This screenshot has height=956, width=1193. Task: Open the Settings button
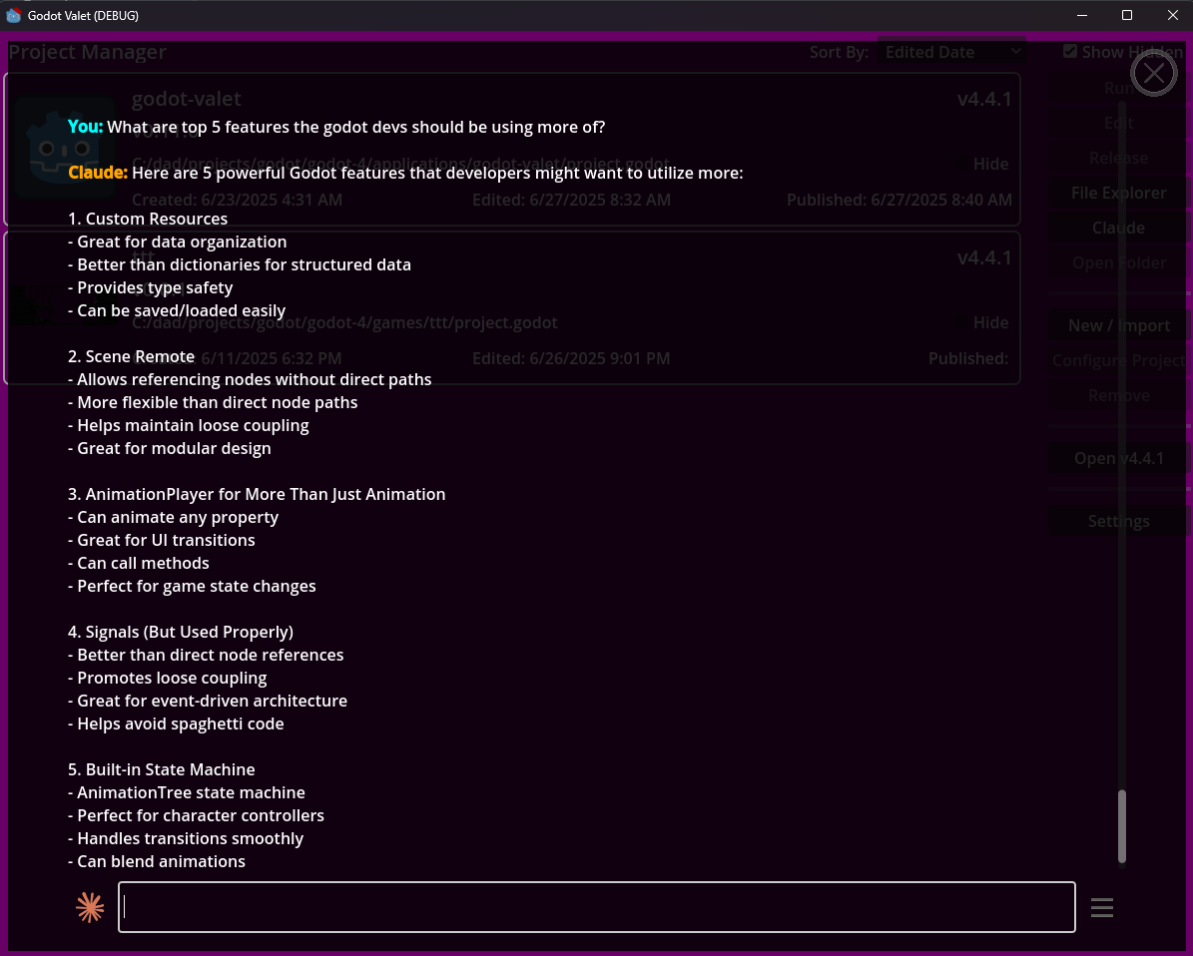[1118, 521]
